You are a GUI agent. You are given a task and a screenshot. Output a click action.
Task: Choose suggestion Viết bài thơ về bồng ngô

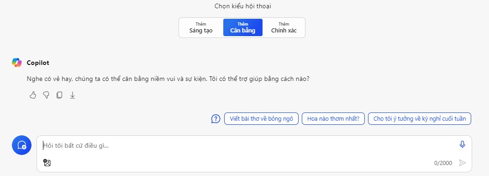[261, 118]
